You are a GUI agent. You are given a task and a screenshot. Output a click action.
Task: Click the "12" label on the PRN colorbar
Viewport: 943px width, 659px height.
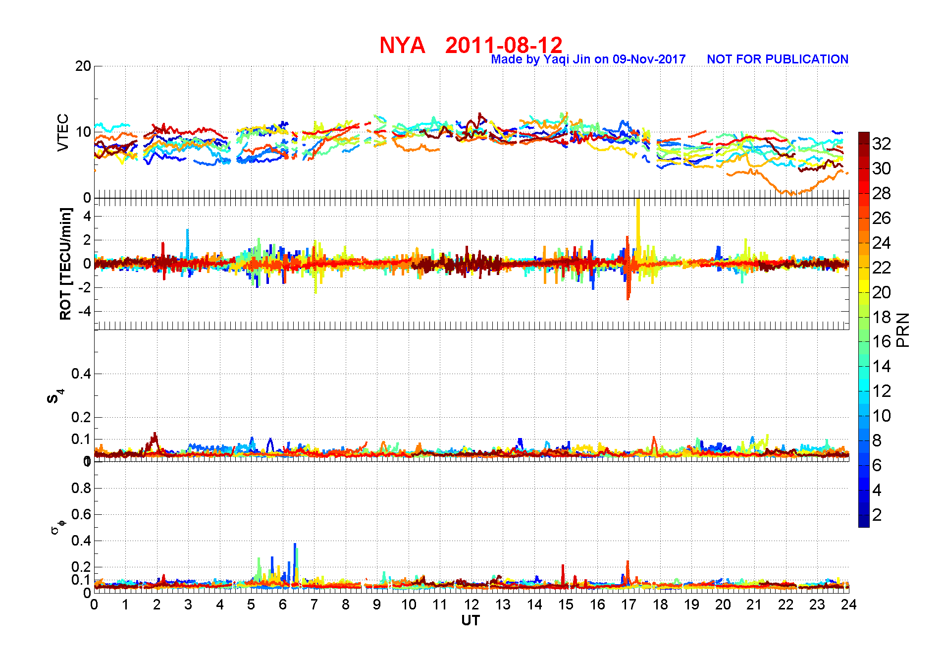click(882, 391)
